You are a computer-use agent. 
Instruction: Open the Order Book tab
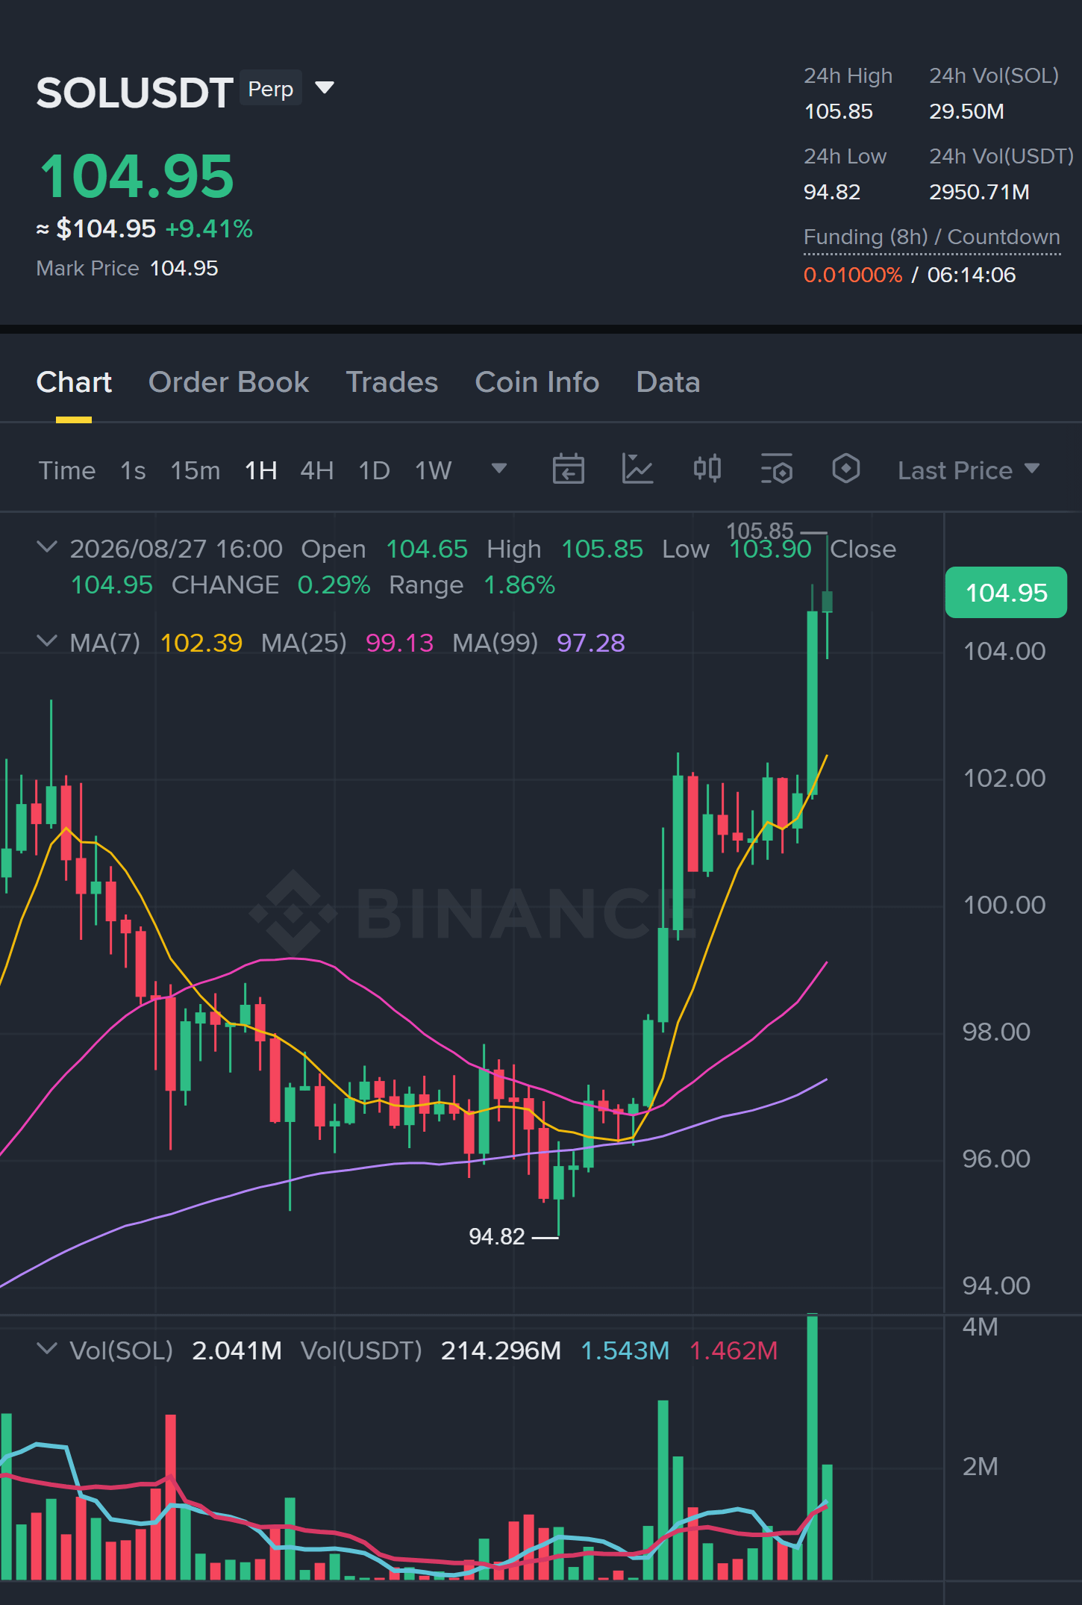pos(228,382)
